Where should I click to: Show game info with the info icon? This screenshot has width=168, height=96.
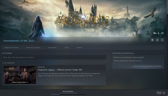[157, 40]
